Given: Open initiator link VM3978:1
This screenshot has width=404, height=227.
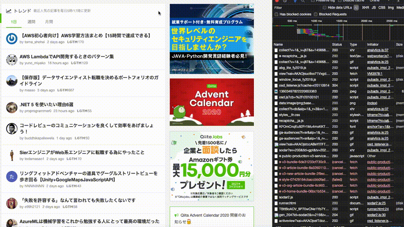Looking at the screenshot, I should 375,74.
